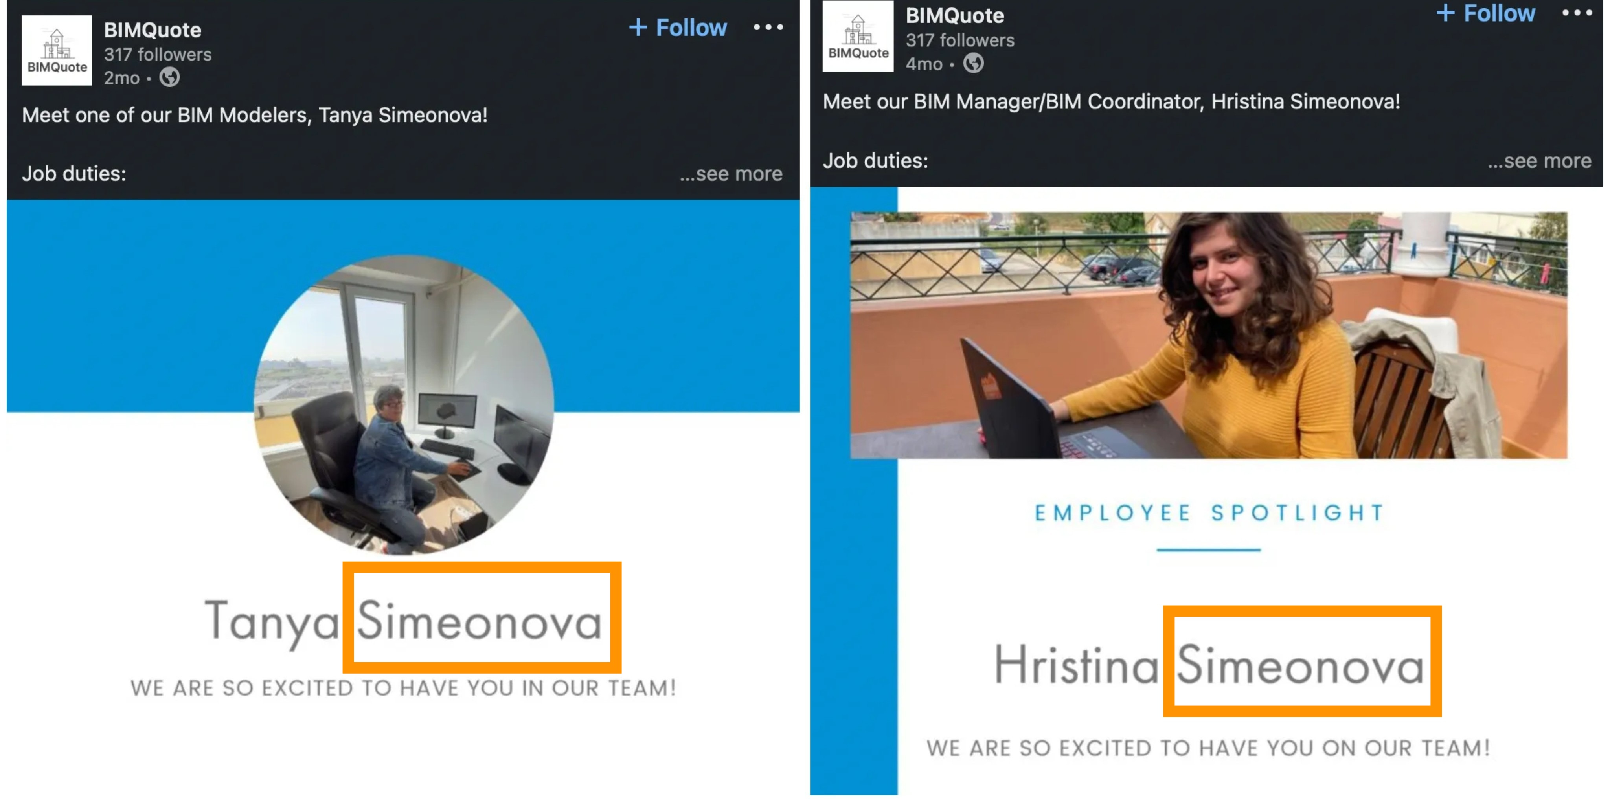Image resolution: width=1610 pixels, height=799 pixels.
Task: Open the three-dot menu on the Hristina post
Action: pyautogui.click(x=1576, y=13)
